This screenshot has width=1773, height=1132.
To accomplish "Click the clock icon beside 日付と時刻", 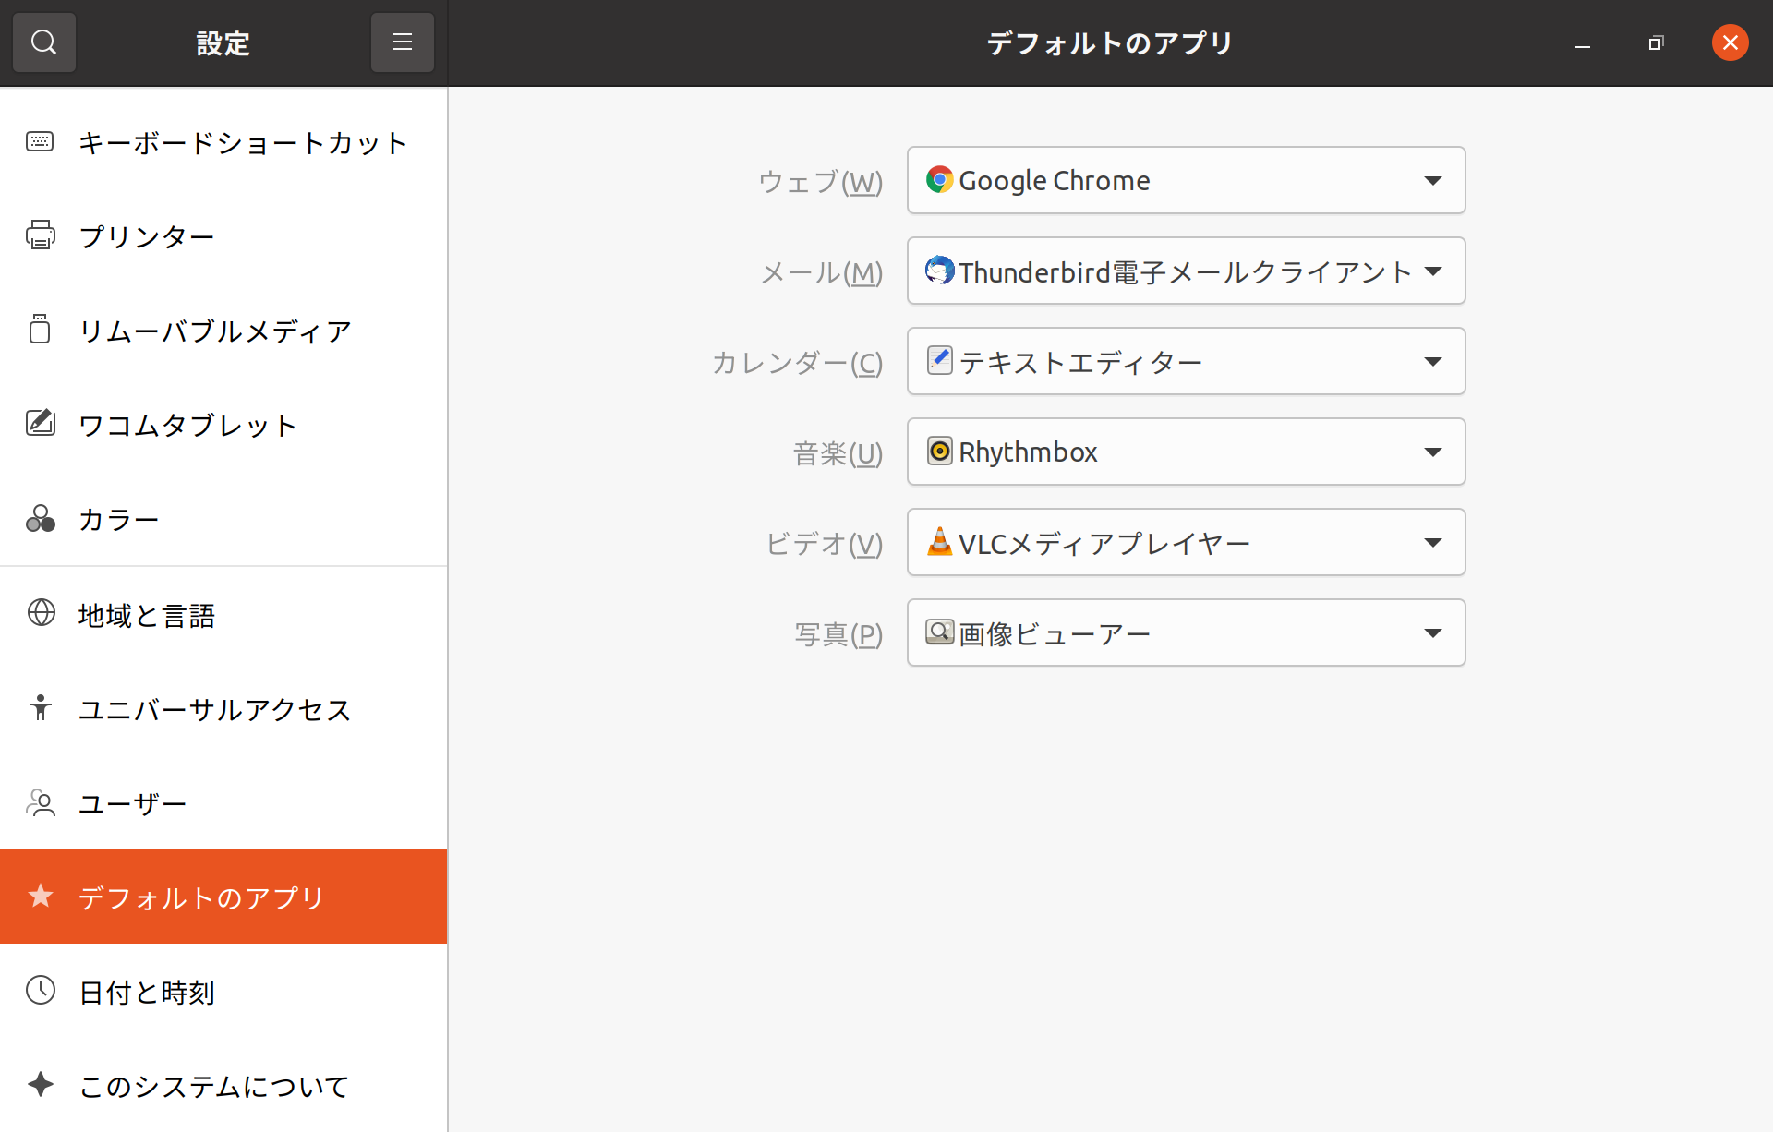I will pyautogui.click(x=41, y=990).
